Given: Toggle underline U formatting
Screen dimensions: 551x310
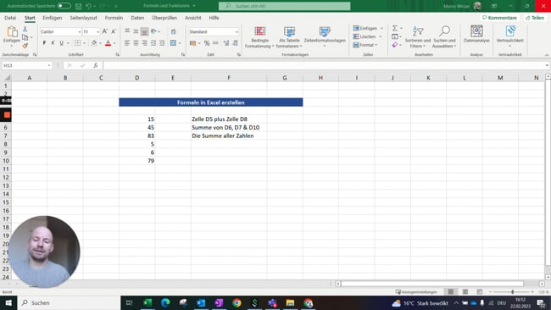Looking at the screenshot, I should (62, 43).
